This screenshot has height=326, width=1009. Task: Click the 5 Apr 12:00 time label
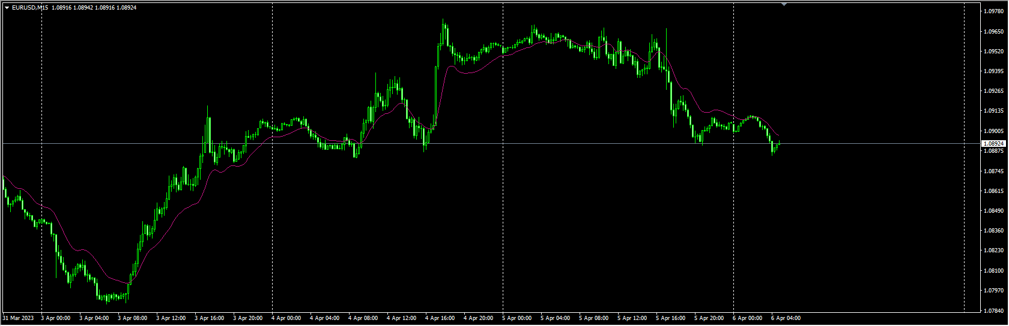pyautogui.click(x=632, y=318)
